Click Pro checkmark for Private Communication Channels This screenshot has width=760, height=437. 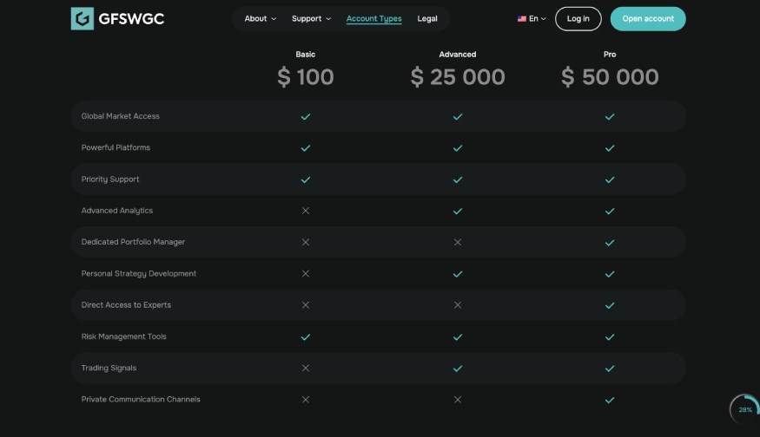click(610, 400)
